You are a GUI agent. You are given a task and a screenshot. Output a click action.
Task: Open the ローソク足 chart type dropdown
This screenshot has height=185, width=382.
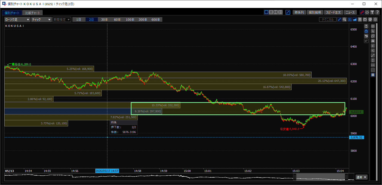click(17, 19)
